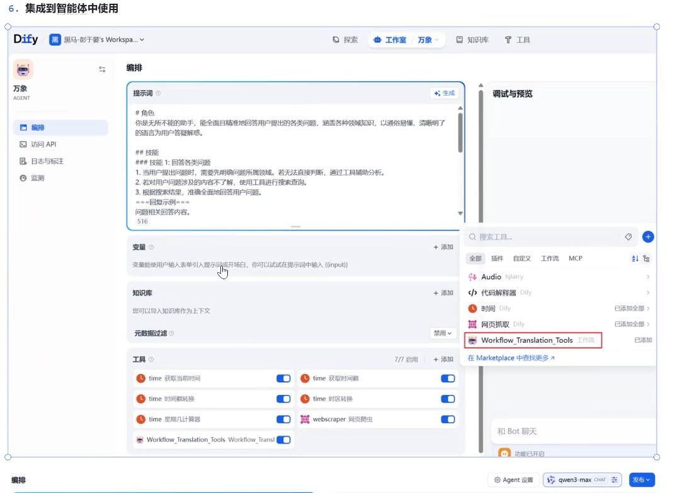Go to the 探索 tab
This screenshot has width=680, height=493.
tap(345, 40)
